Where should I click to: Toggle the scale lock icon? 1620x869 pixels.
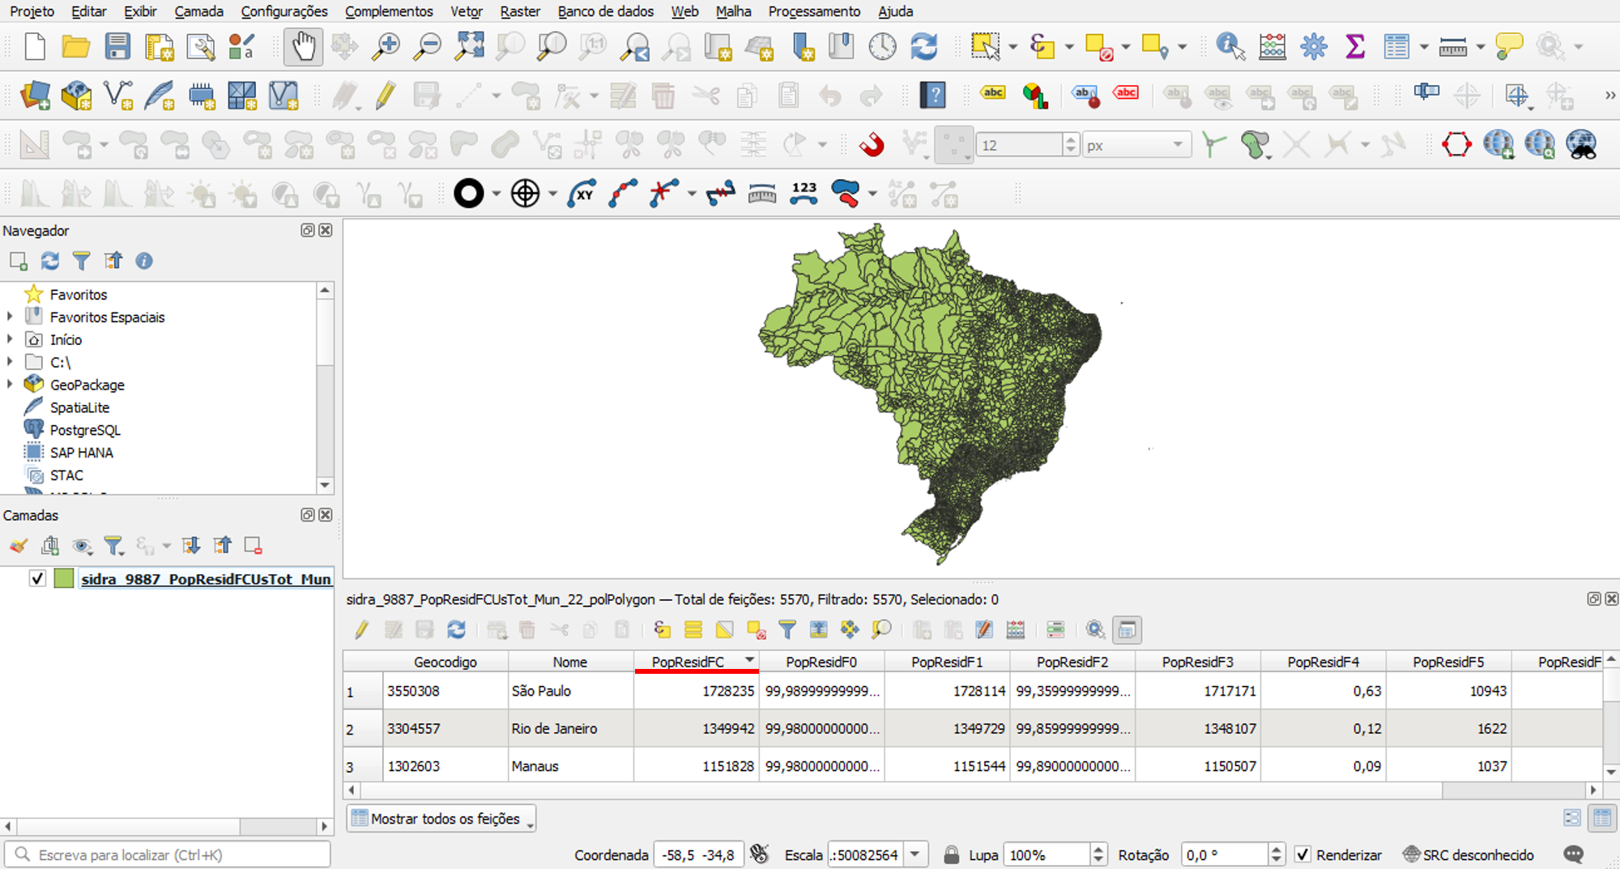pyautogui.click(x=952, y=854)
